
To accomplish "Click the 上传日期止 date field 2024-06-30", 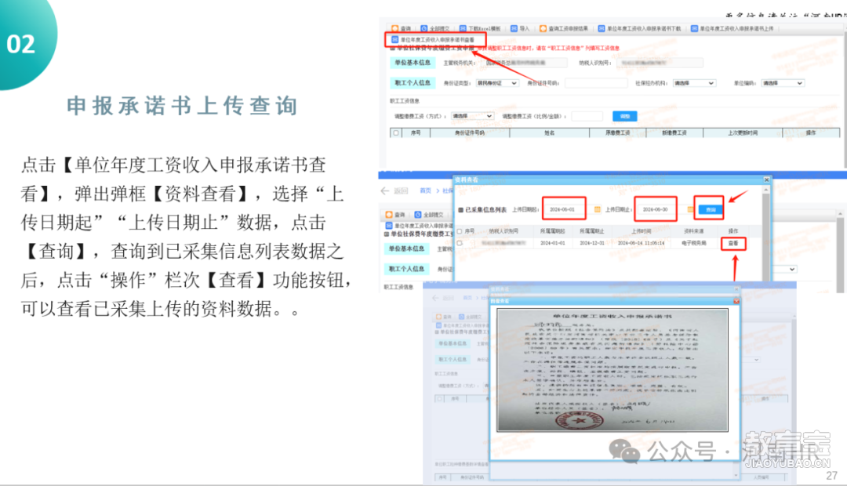I will pos(656,209).
